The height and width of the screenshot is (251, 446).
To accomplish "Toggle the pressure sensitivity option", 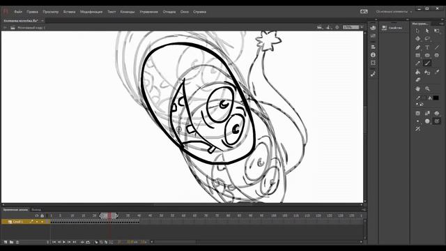I will click(437, 121).
